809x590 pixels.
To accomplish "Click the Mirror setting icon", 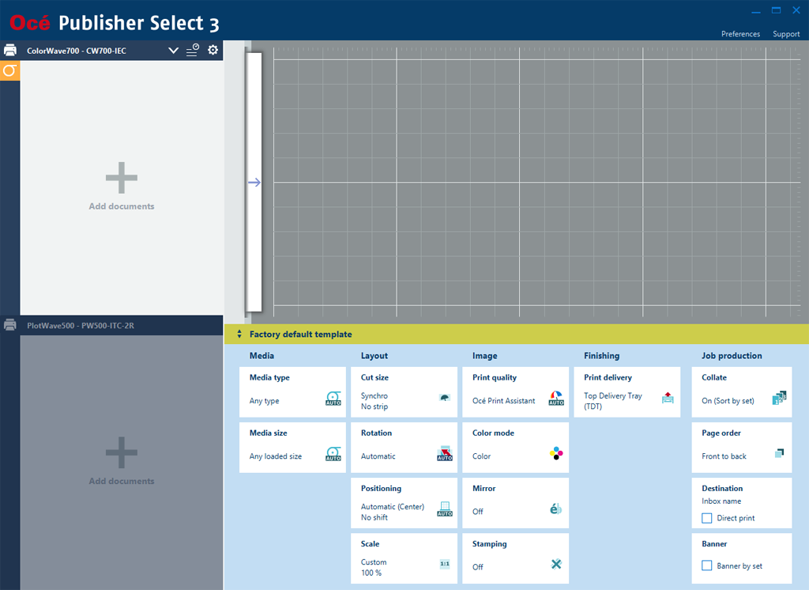I will click(555, 509).
